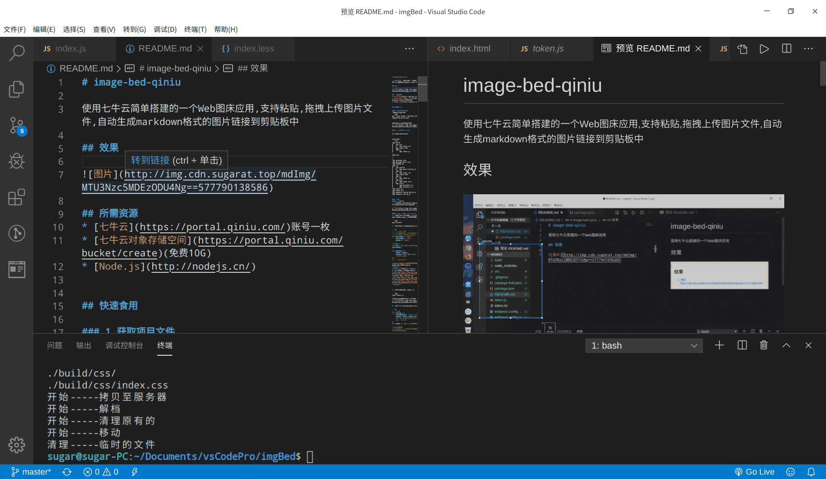Add a new terminal with plus icon
Screen dimensions: 826x479
coord(719,345)
